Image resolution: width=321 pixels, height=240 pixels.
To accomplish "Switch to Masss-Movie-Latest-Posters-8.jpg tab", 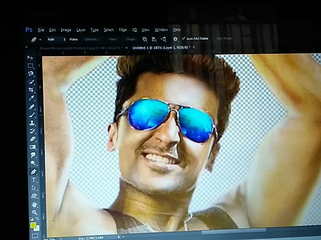I will [x=81, y=48].
